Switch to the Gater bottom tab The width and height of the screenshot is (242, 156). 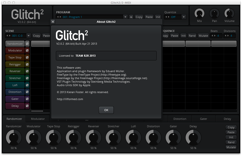tap(204, 119)
